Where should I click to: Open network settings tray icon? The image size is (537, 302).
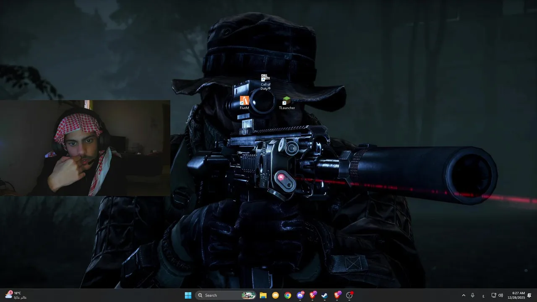494,295
